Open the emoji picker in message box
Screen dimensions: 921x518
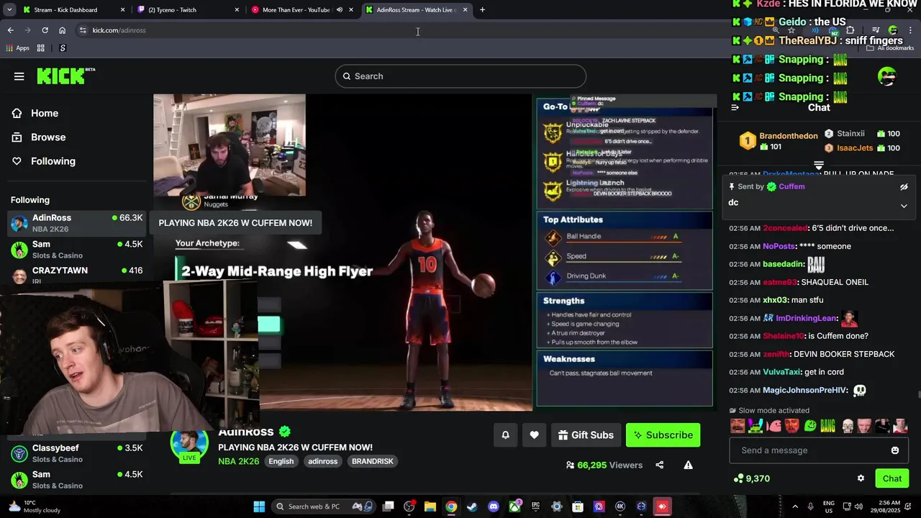coord(894,450)
